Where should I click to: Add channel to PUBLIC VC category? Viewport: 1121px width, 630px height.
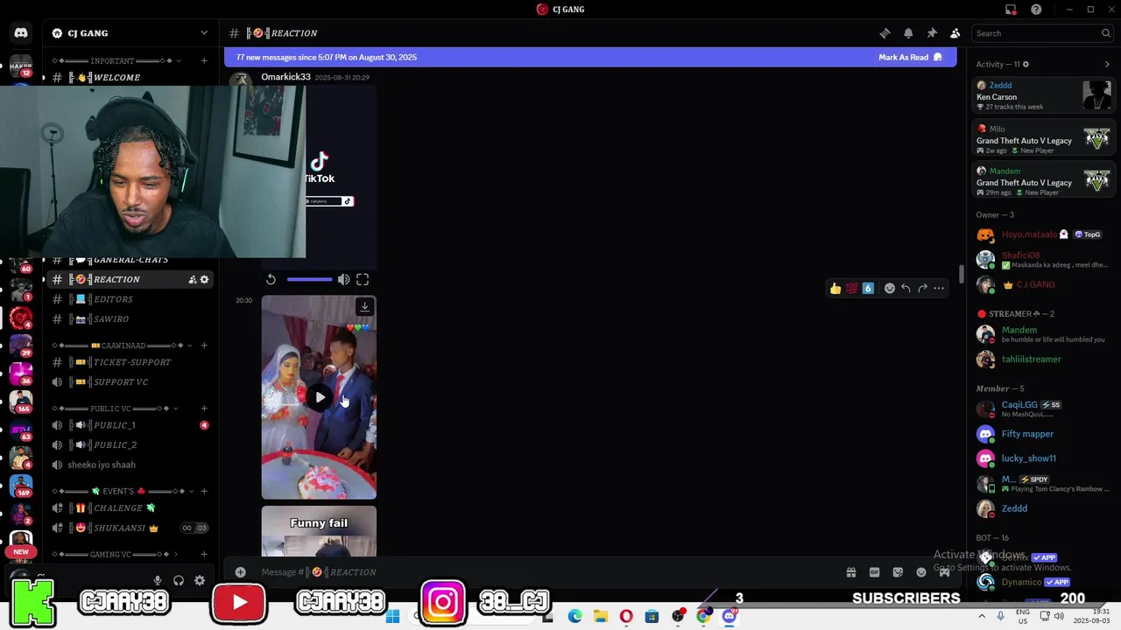point(204,408)
